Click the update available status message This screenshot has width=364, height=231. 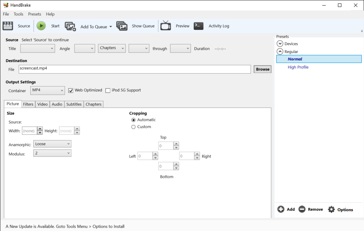(65, 226)
